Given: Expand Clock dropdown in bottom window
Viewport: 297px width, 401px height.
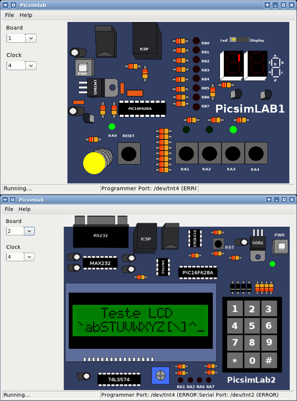Looking at the screenshot, I should [x=29, y=257].
